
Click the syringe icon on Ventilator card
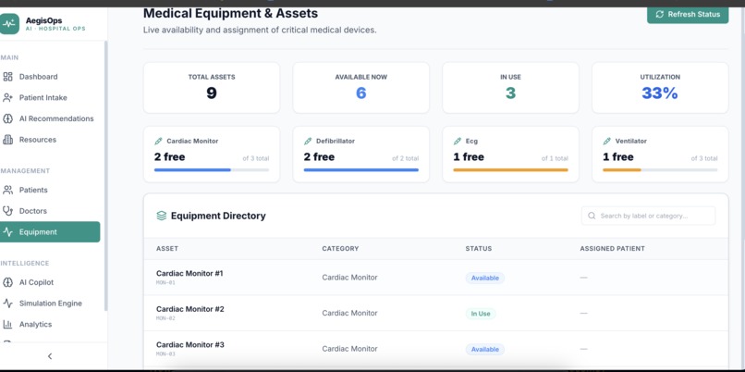pyautogui.click(x=606, y=142)
